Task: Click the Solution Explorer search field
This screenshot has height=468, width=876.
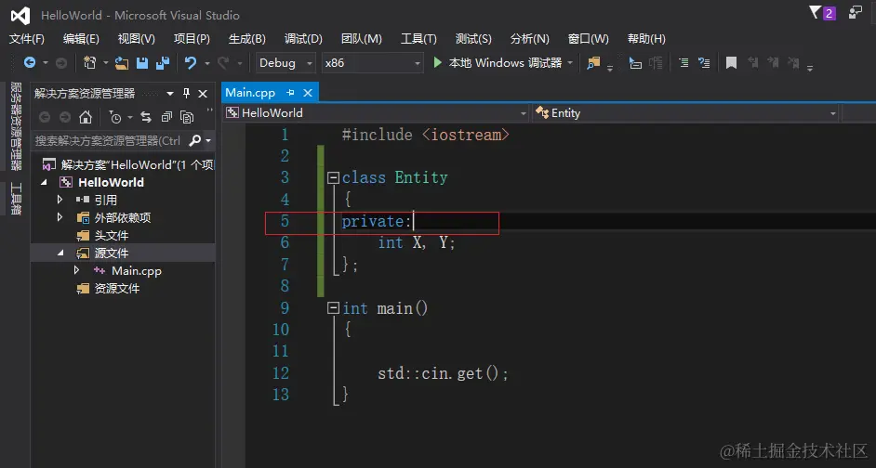Action: tap(109, 140)
